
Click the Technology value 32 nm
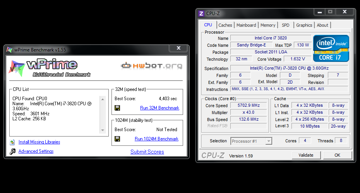tap(241, 59)
